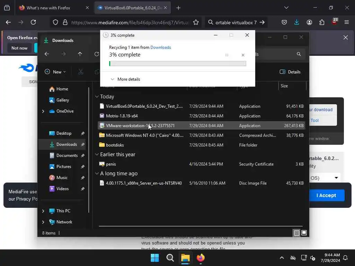The width and height of the screenshot is (355, 266).
Task: Collapse the Earlier this year group
Action: (x=97, y=154)
